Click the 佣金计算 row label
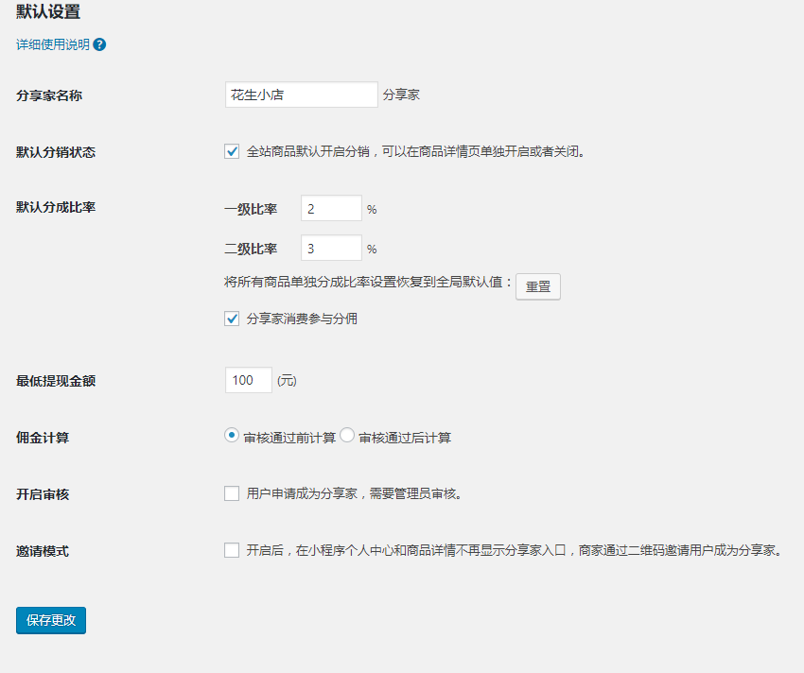The image size is (804, 673). coord(43,438)
